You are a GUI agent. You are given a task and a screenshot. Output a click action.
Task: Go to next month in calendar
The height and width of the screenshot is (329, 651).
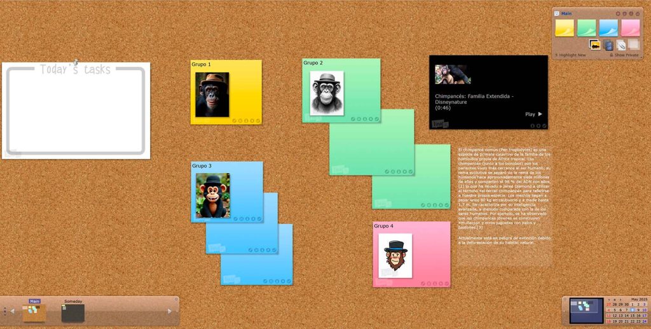pos(620,299)
